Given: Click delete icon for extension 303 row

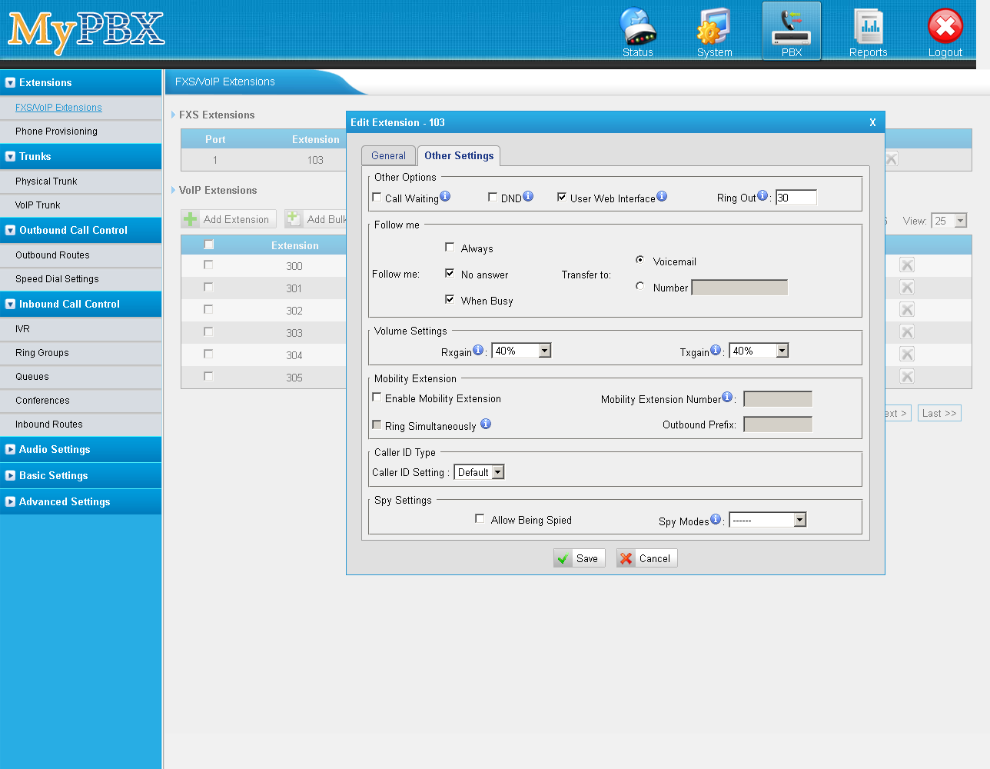Looking at the screenshot, I should pyautogui.click(x=907, y=332).
